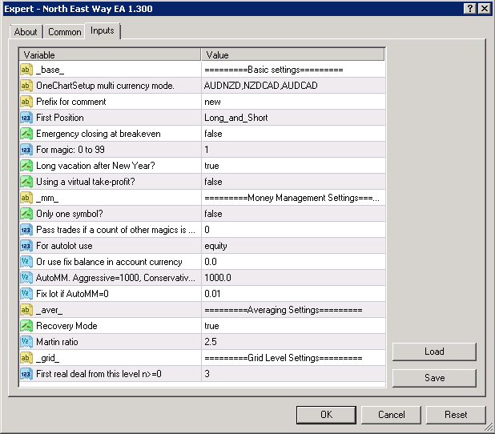The image size is (495, 434).
Task: Toggle Using a virtual take-profit value false
Action: [x=292, y=182]
